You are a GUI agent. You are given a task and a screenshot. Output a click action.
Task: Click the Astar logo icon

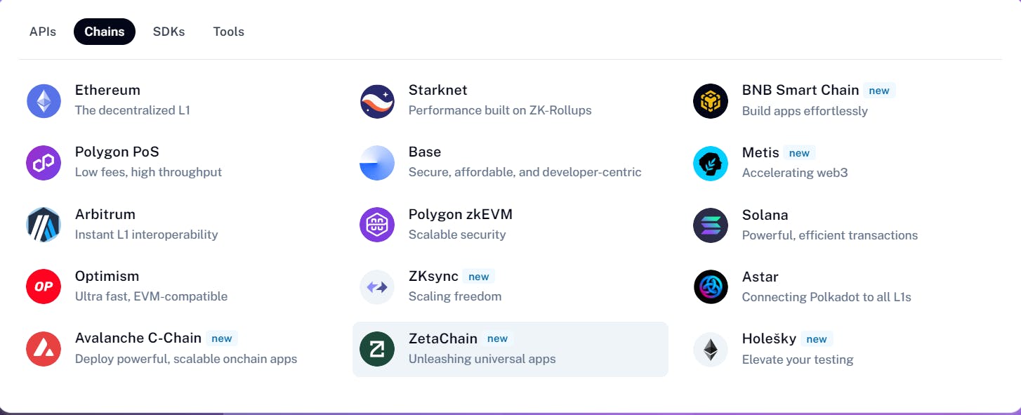pos(710,286)
